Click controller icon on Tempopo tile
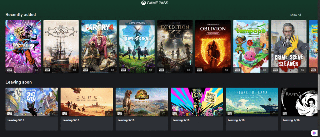The image size is (320, 137). 264,70
